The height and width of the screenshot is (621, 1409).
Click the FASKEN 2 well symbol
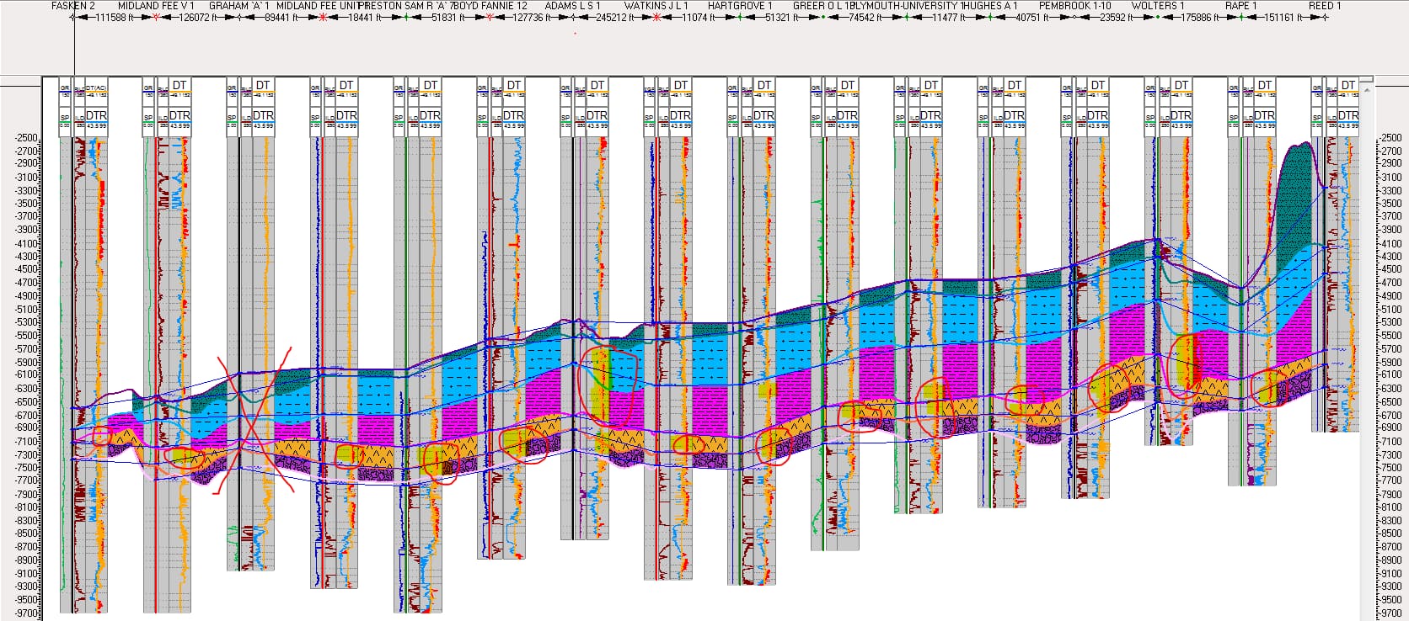74,17
